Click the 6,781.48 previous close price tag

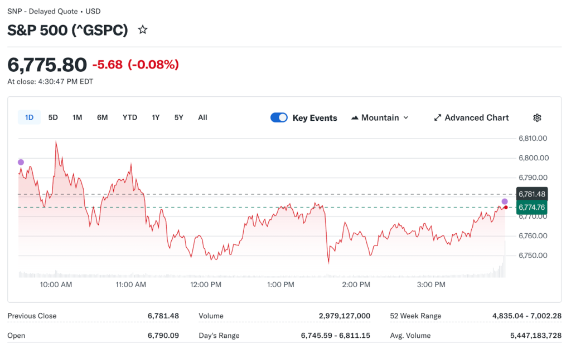(x=531, y=194)
